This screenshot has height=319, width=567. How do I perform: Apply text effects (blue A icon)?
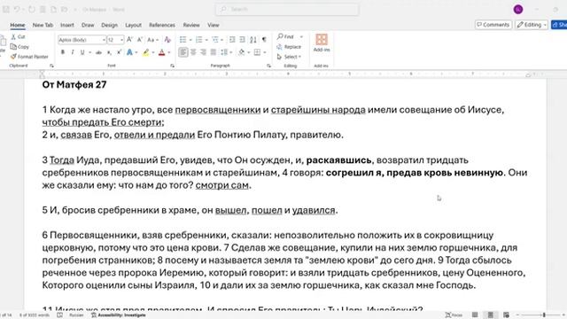pos(129,52)
